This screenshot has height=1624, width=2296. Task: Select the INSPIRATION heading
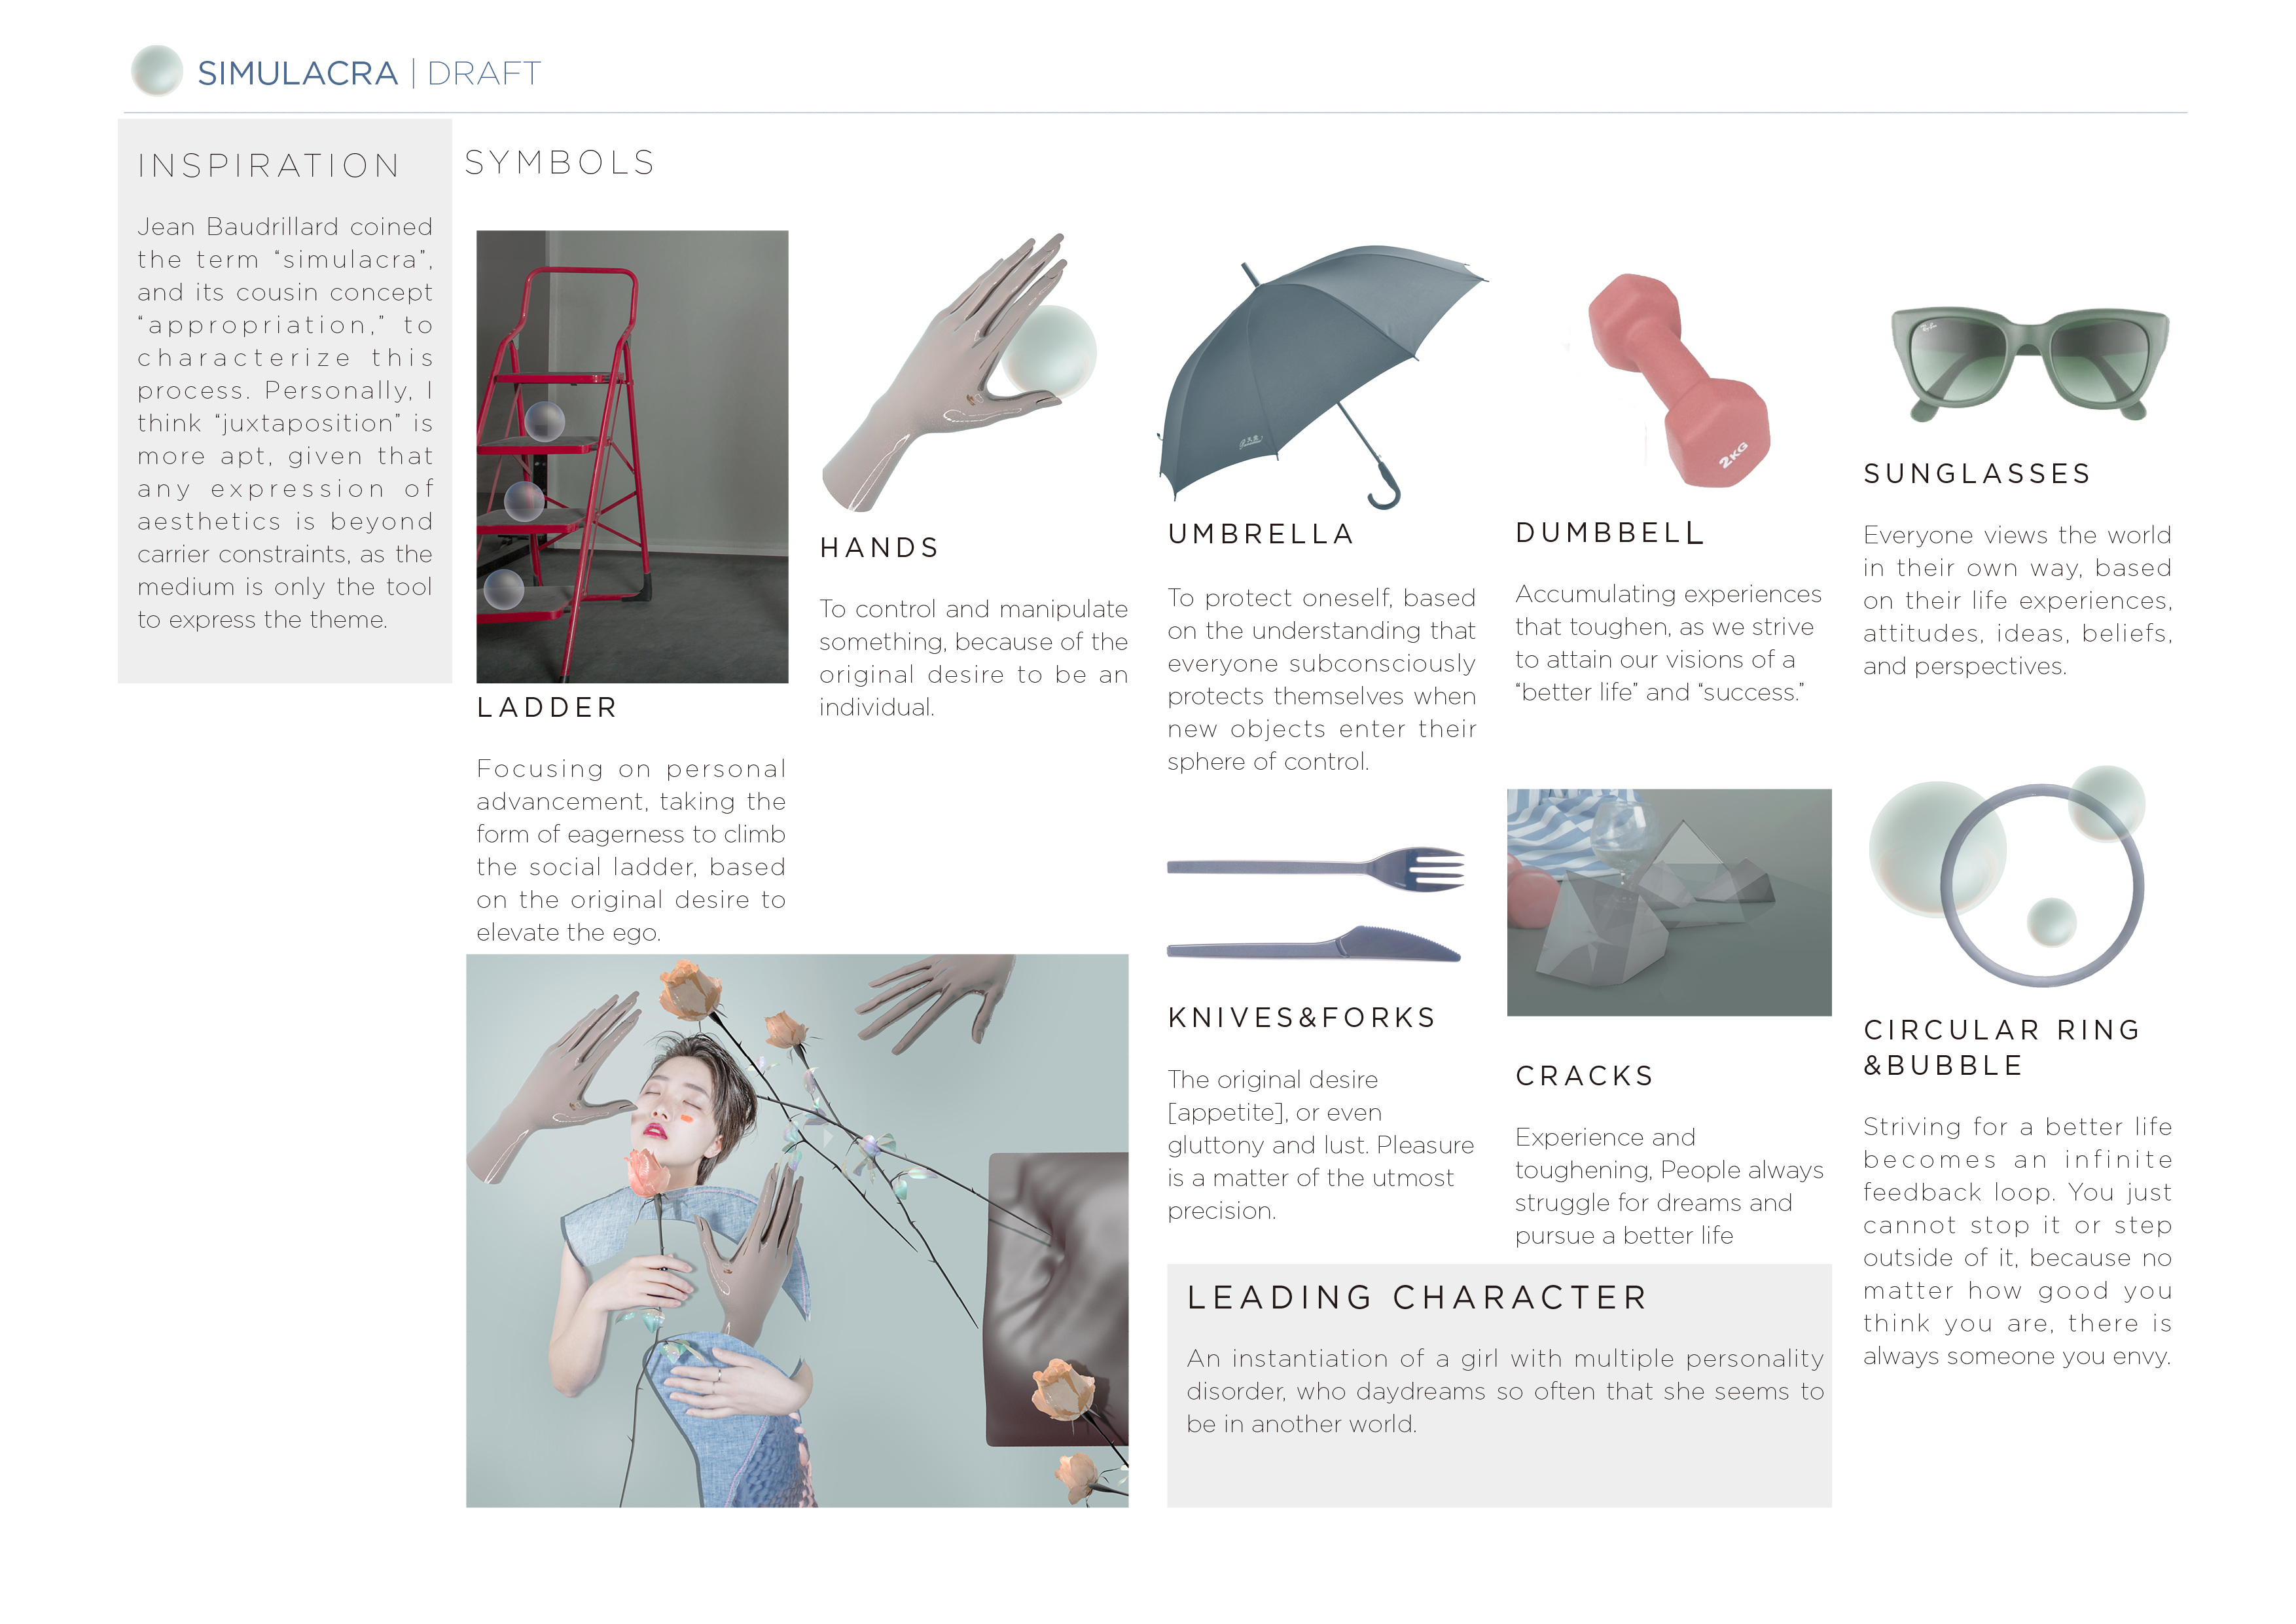[269, 166]
